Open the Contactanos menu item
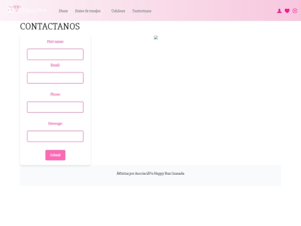This screenshot has width=301, height=226. (142, 11)
